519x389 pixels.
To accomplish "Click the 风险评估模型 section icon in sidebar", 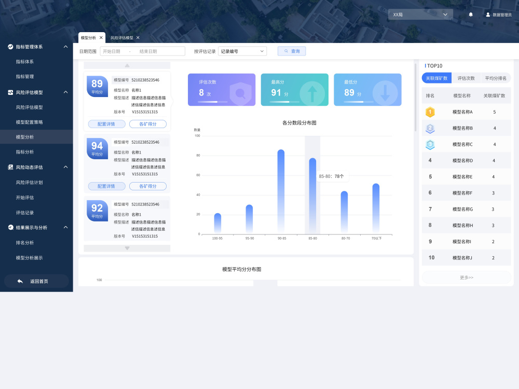I will click(10, 92).
